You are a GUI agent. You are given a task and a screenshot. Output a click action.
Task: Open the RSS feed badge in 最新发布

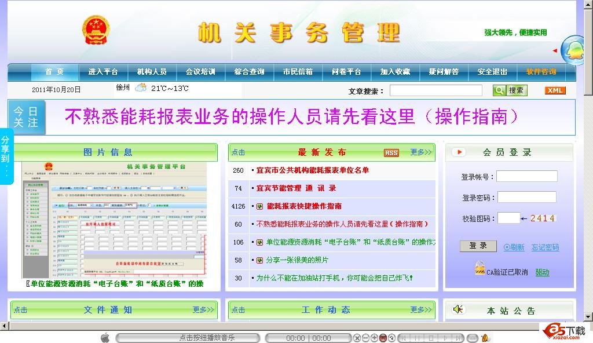pos(391,153)
